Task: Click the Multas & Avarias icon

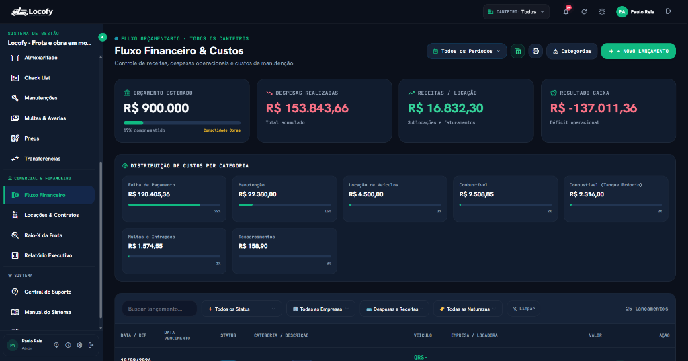Action: coord(15,118)
